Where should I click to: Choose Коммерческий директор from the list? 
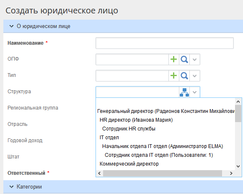[129, 163]
